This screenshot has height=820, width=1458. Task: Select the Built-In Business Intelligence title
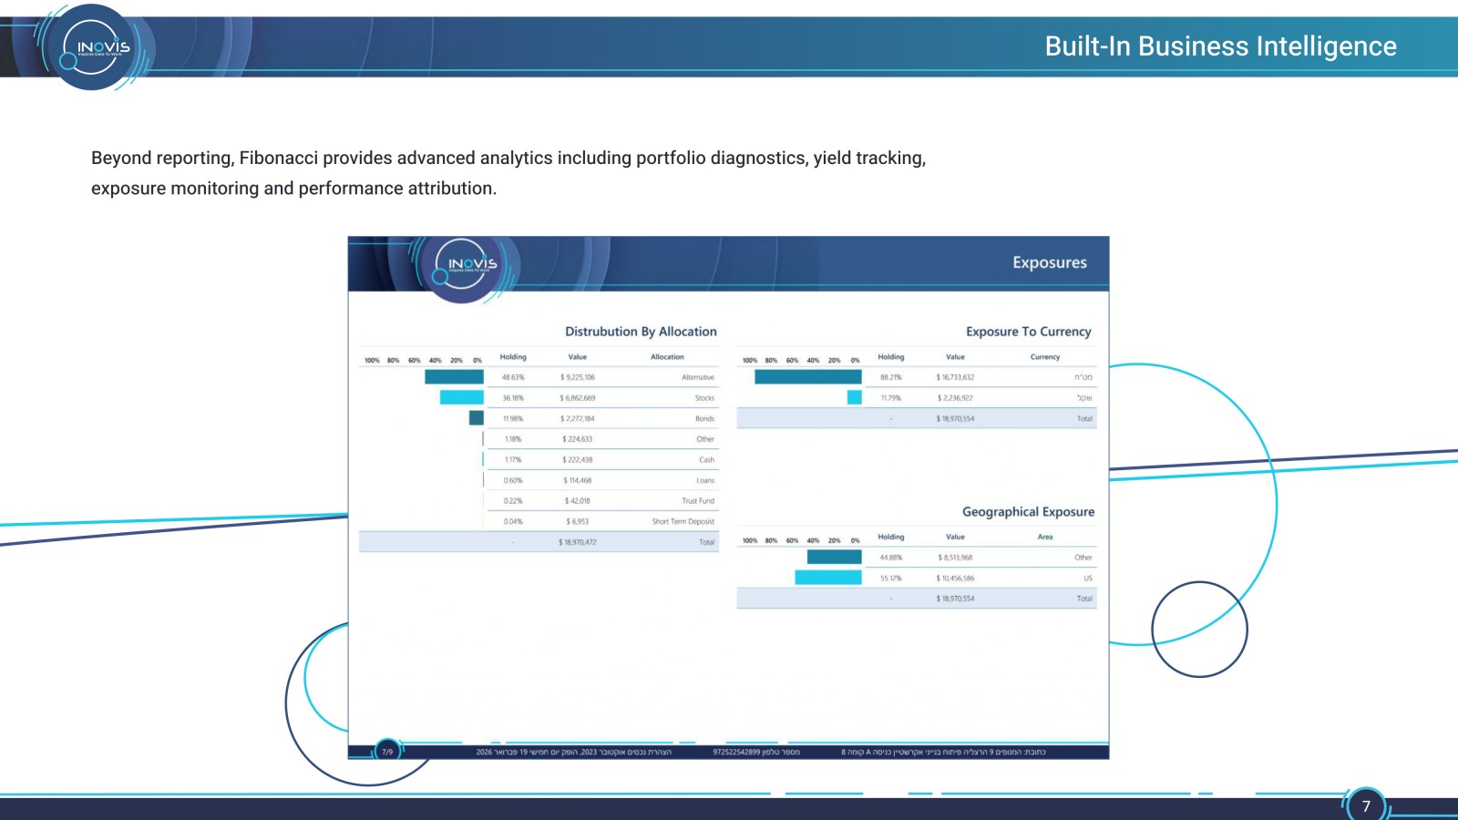tap(1220, 46)
